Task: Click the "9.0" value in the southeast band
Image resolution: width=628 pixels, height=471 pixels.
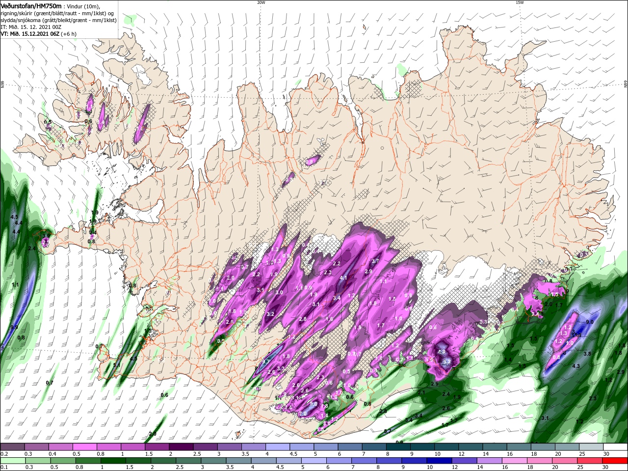Action: click(590, 322)
